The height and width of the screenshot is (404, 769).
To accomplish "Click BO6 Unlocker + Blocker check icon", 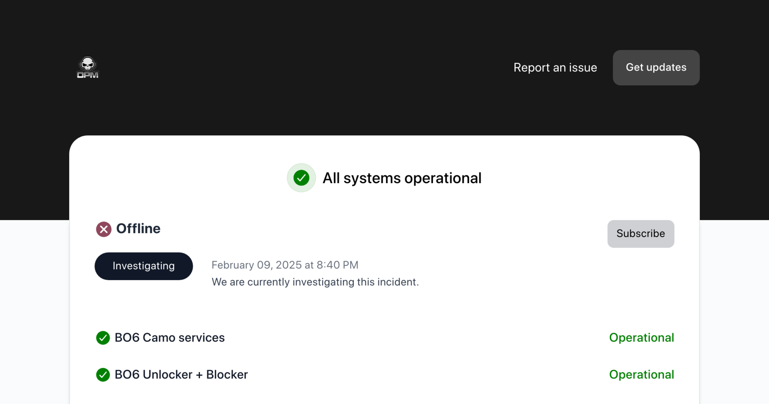I will (x=103, y=375).
